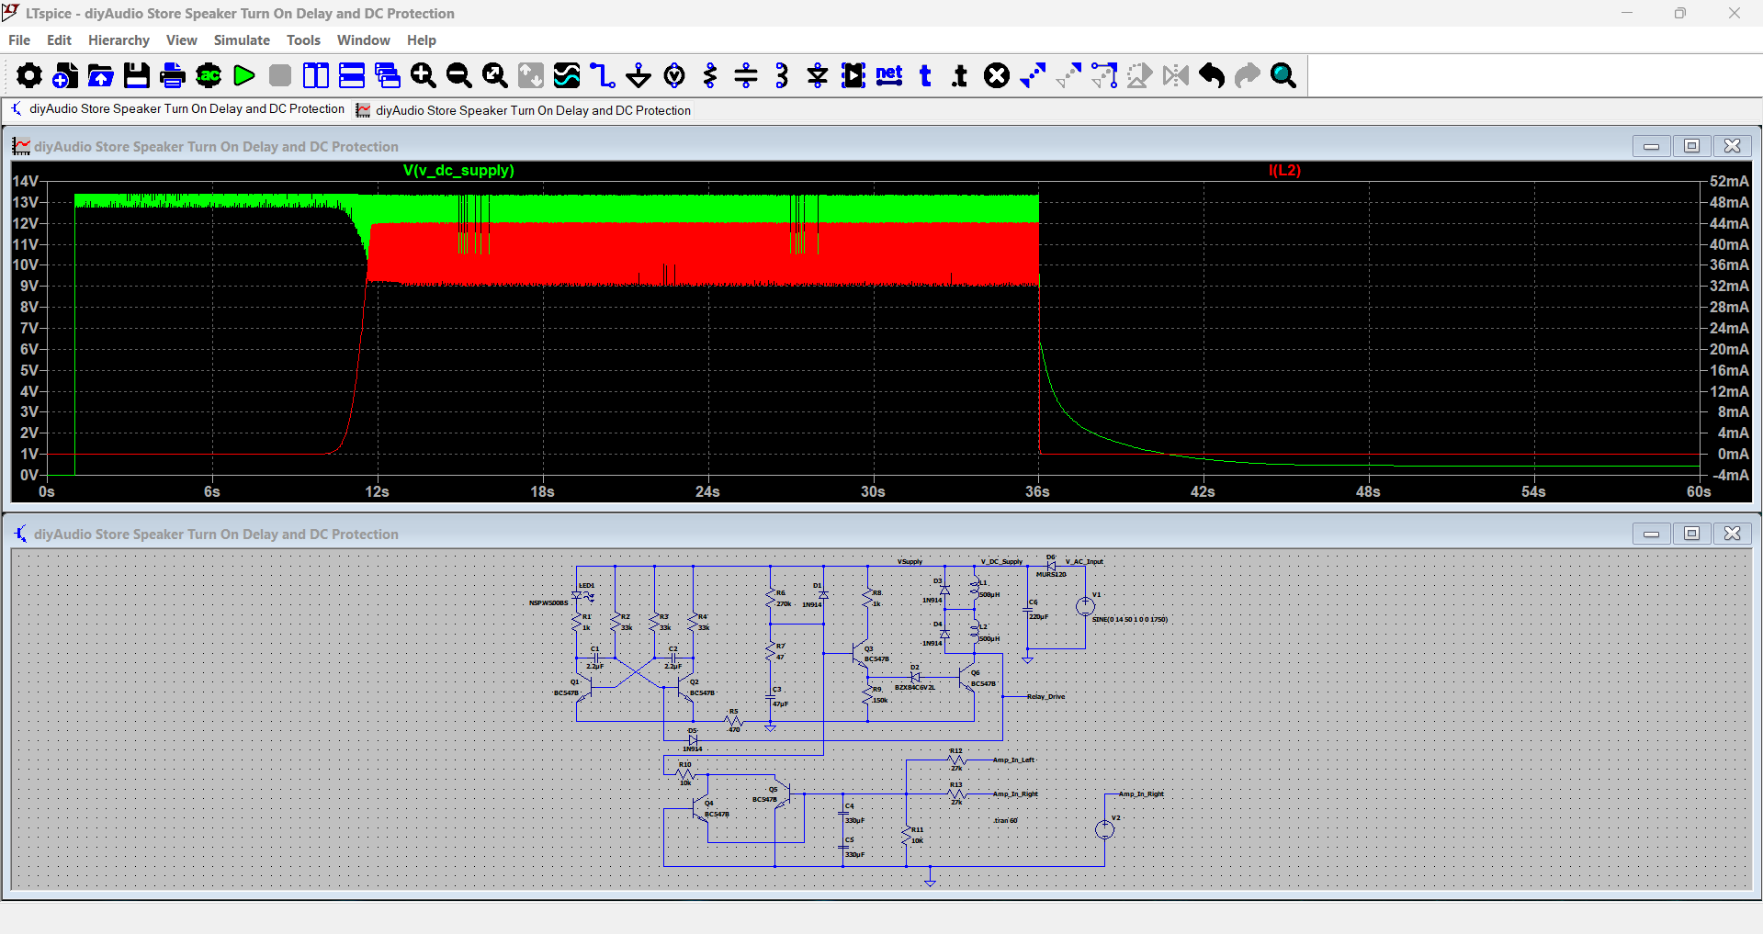The image size is (1763, 934).
Task: Click the 52mA right axis label
Action: click(x=1729, y=182)
